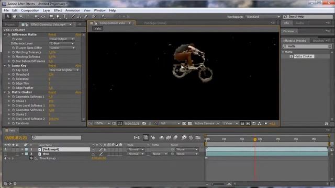
Task: Open View Final Output dropdown
Action: click(x=62, y=39)
